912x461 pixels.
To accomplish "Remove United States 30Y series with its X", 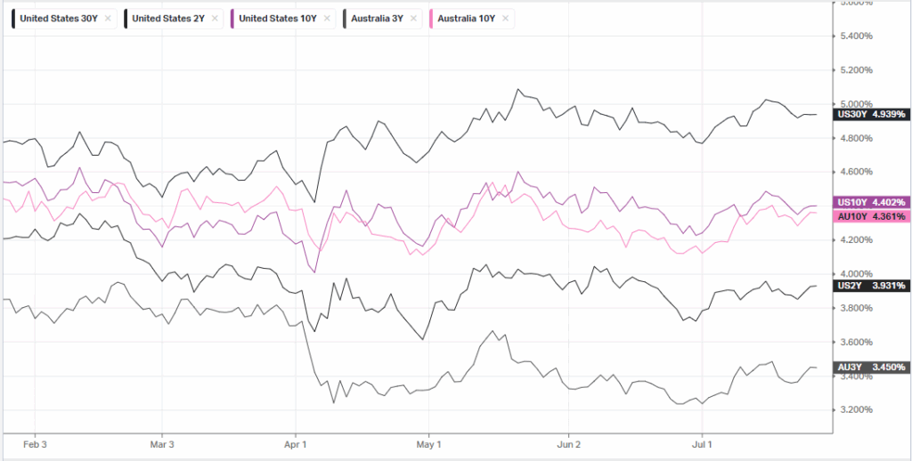I will (x=108, y=19).
